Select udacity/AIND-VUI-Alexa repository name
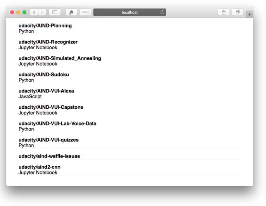The width and height of the screenshot is (266, 206). click(46, 91)
